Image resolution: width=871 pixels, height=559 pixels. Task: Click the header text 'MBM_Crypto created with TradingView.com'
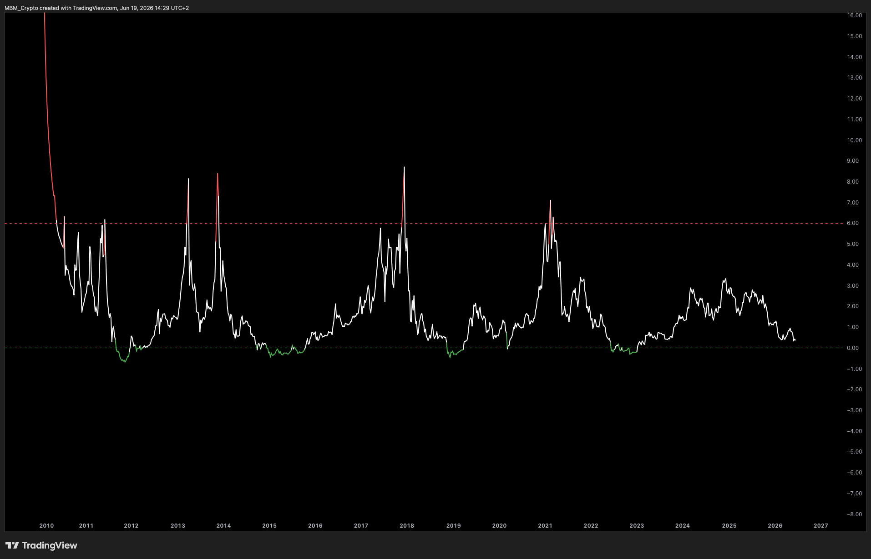coord(61,8)
